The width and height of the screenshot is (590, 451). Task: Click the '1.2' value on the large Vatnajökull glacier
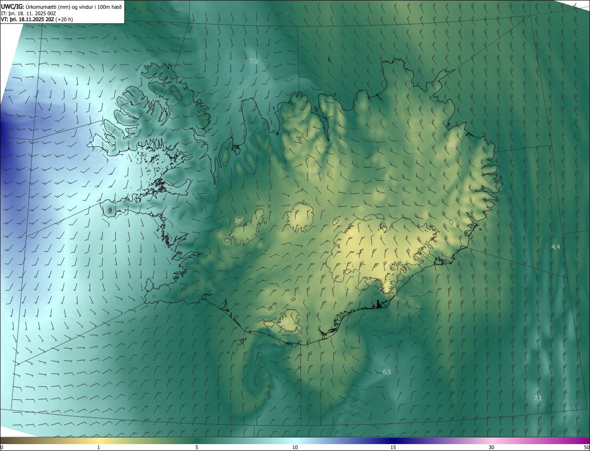[351, 234]
